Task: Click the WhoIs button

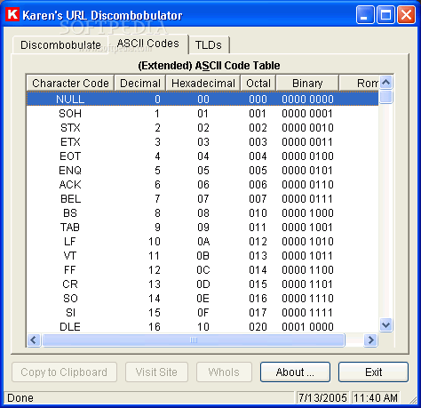Action: (x=224, y=372)
